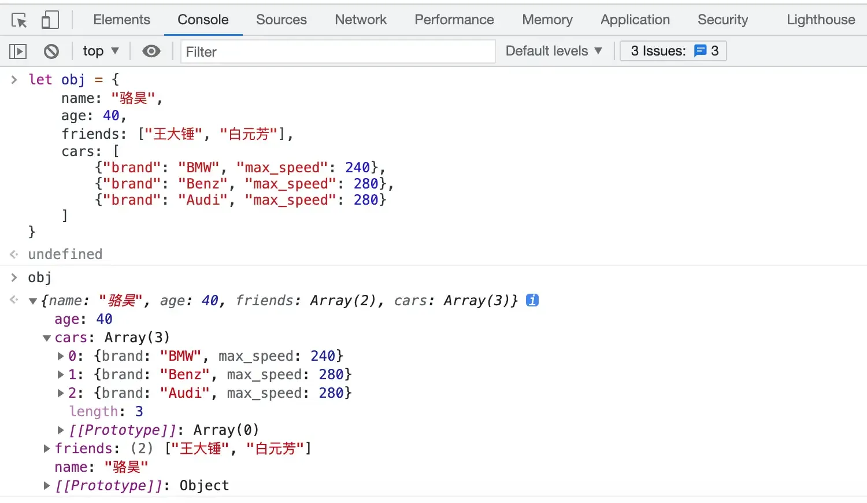Click the blue info badge beside the object
Viewport: 867px width, 503px height.
532,300
